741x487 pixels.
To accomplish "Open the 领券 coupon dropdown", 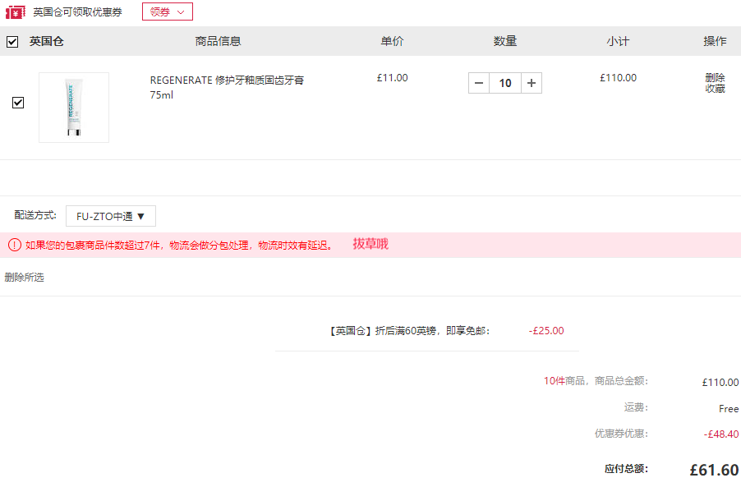I will click(168, 11).
